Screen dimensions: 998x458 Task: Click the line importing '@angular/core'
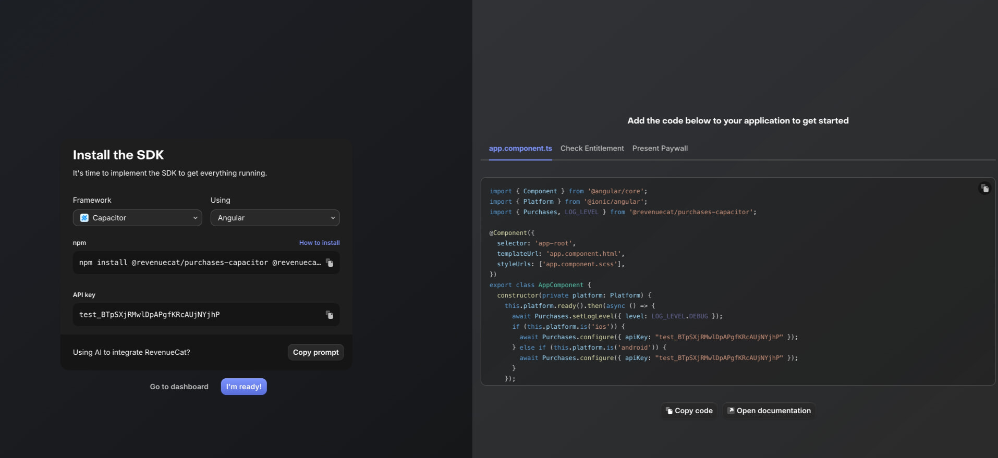click(568, 191)
